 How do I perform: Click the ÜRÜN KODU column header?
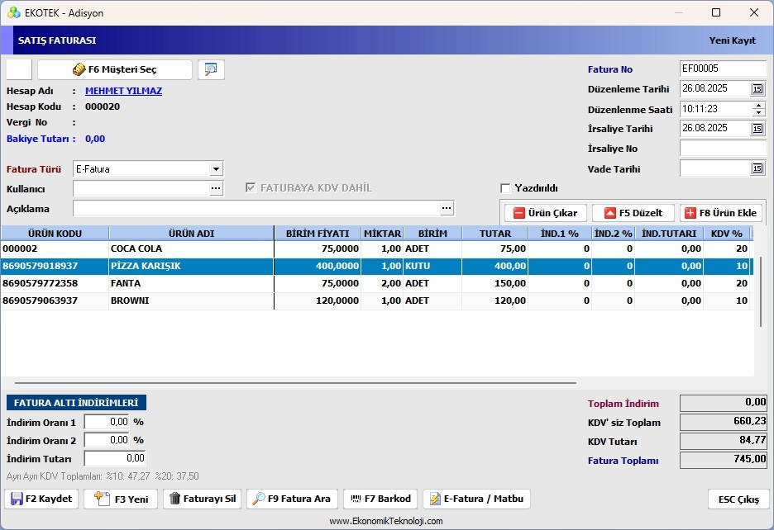[x=55, y=234]
